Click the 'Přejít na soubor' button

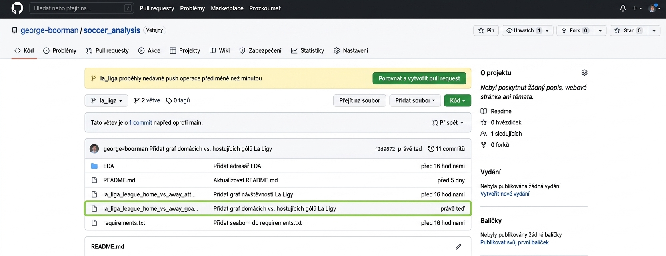[360, 100]
